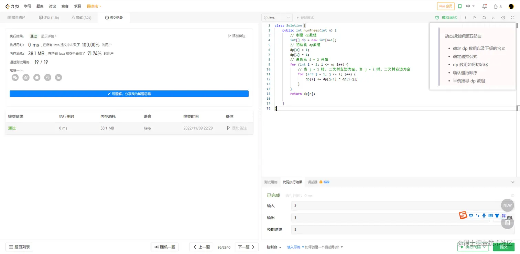The height and width of the screenshot is (254, 520).
Task: Click the flag note icon in editor toolbar
Action: click(475, 18)
